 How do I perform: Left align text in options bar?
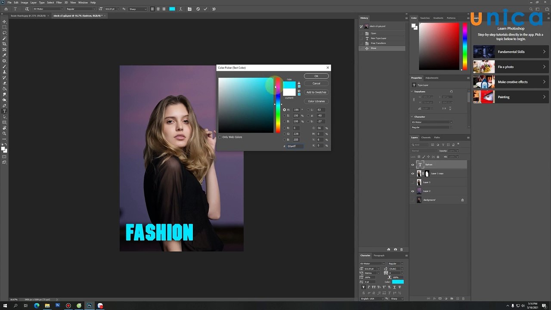152,9
